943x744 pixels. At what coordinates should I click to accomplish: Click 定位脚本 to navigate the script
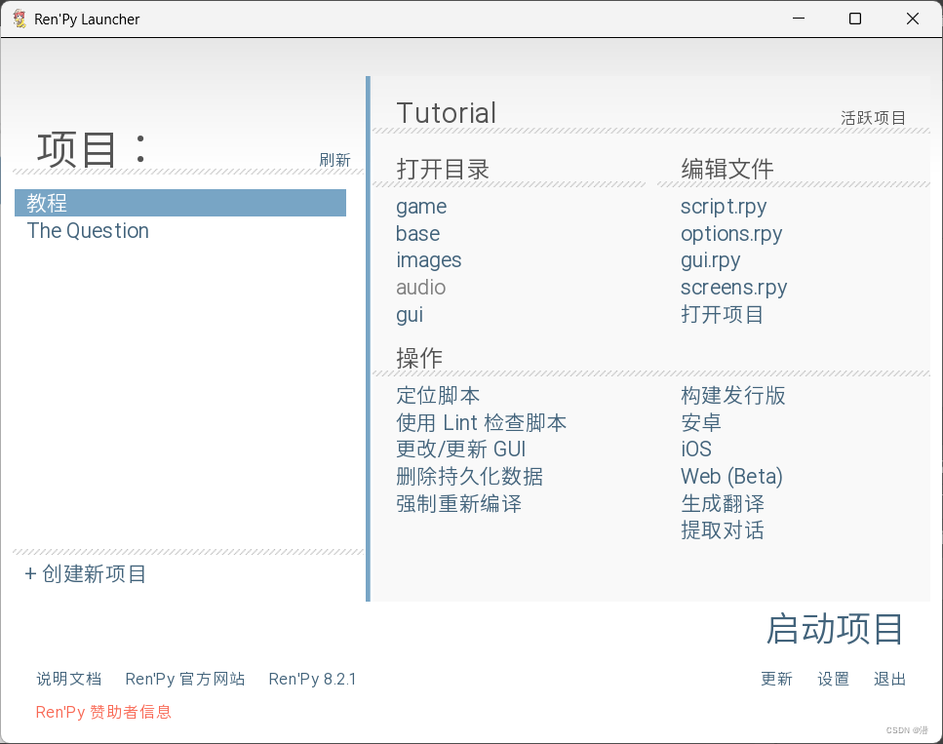coord(438,396)
